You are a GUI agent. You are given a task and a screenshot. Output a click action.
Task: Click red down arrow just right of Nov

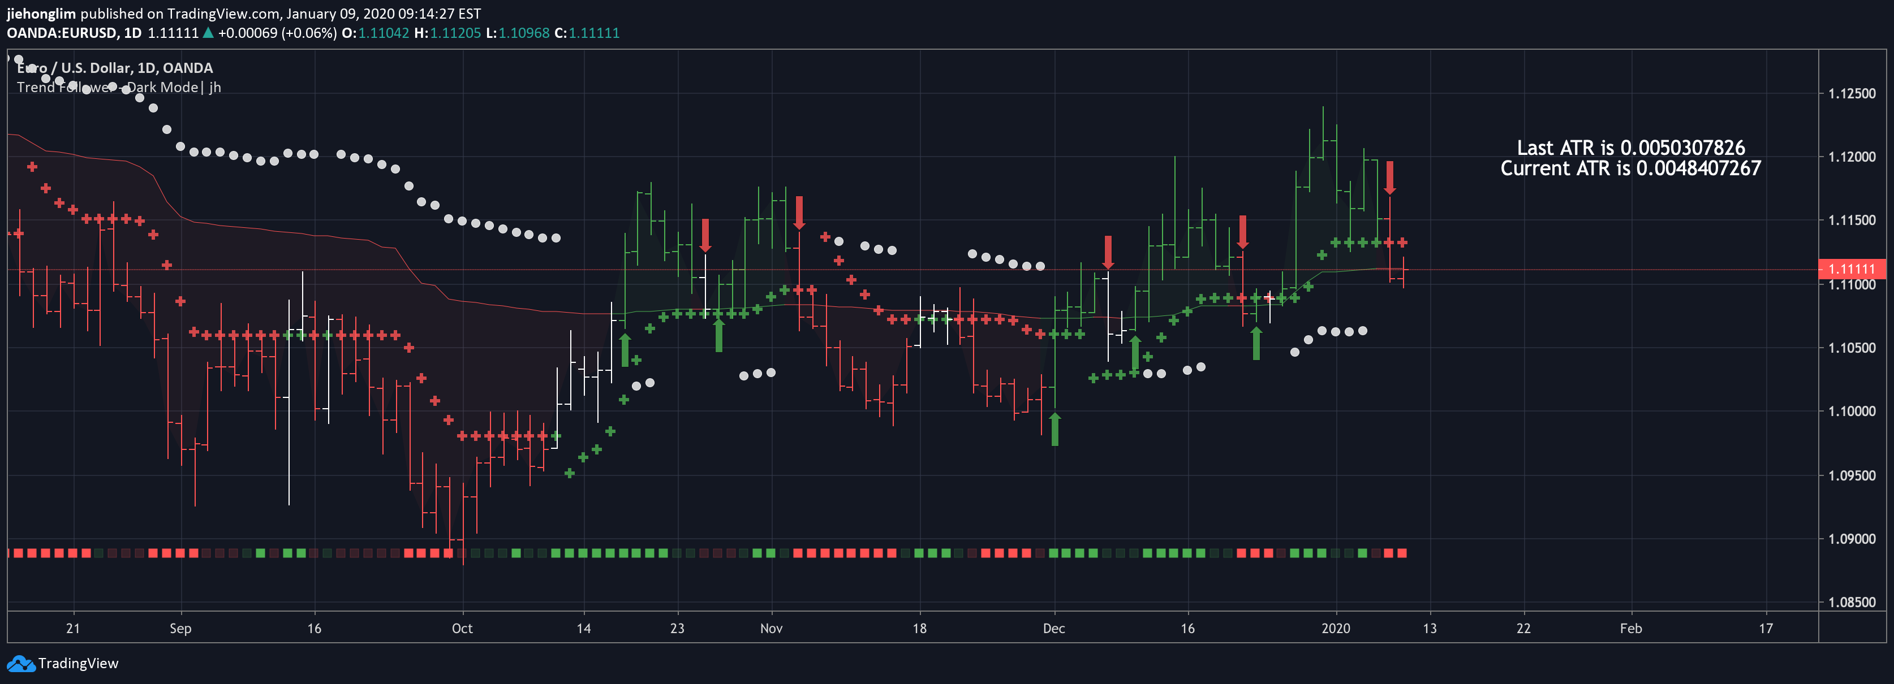799,213
